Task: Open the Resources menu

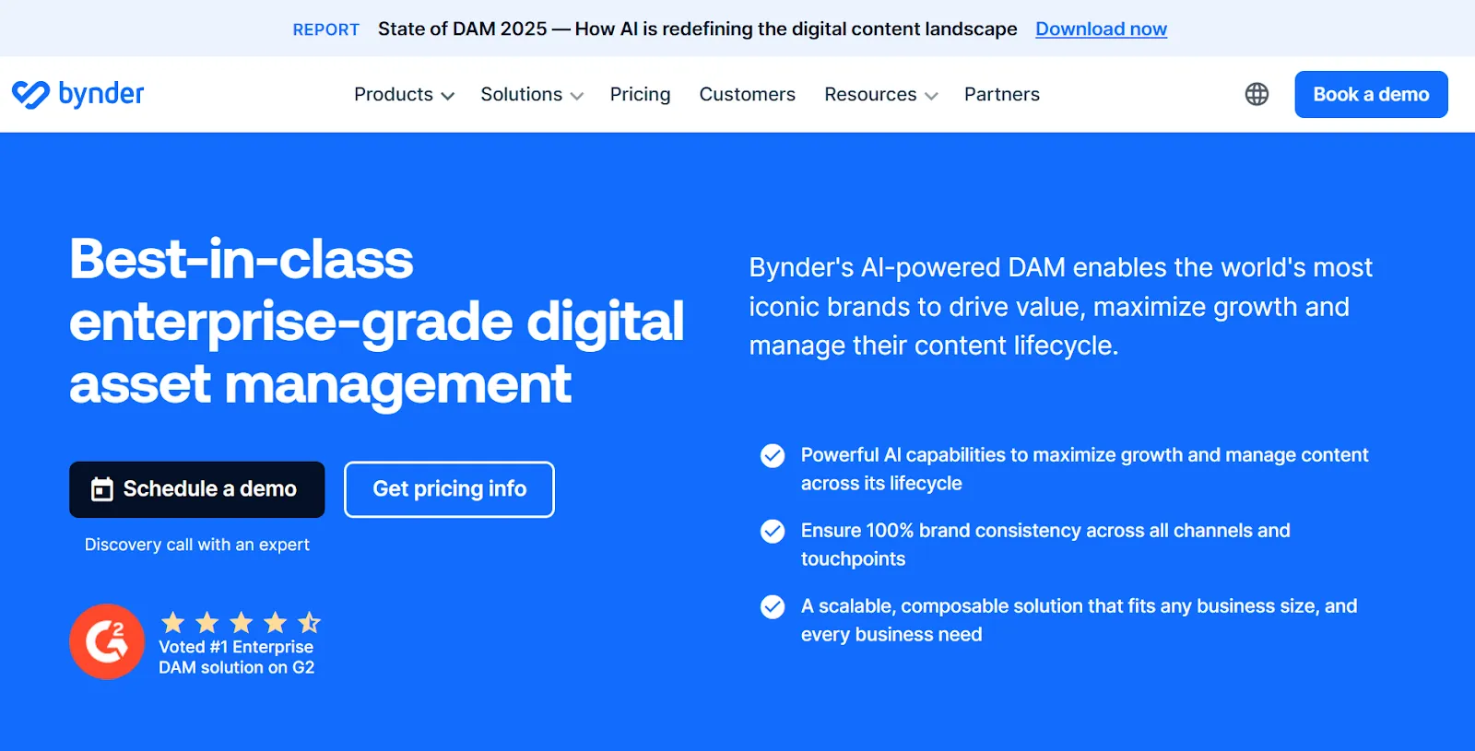Action: [x=880, y=94]
